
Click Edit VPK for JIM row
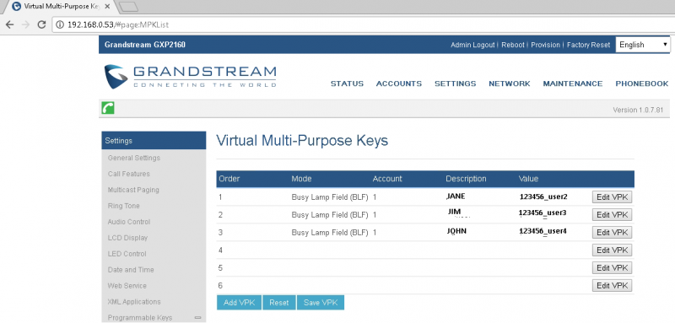click(x=613, y=214)
